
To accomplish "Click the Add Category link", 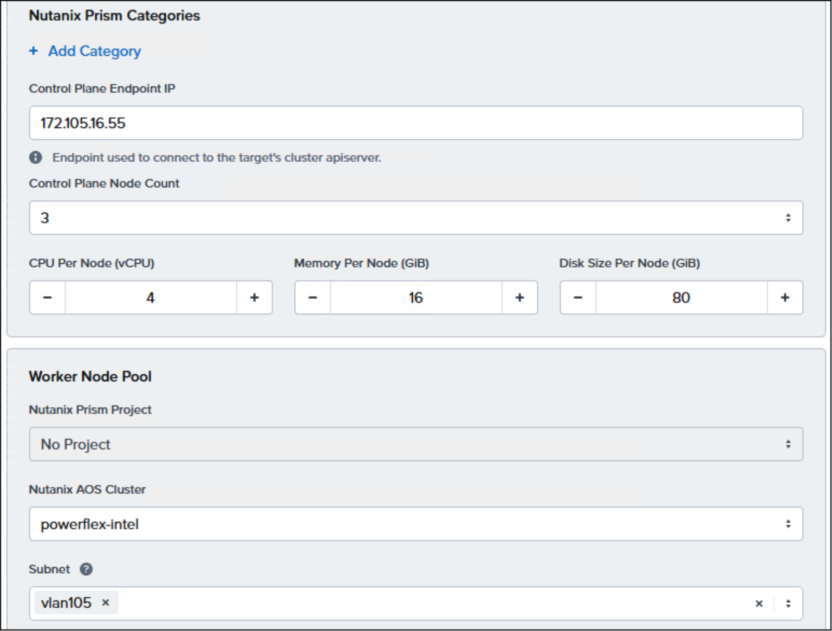I will point(94,51).
